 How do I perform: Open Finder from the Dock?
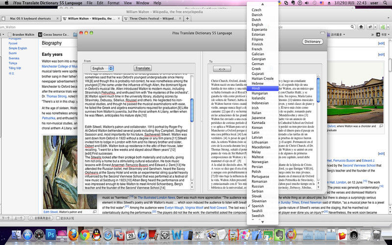[x=17, y=235]
